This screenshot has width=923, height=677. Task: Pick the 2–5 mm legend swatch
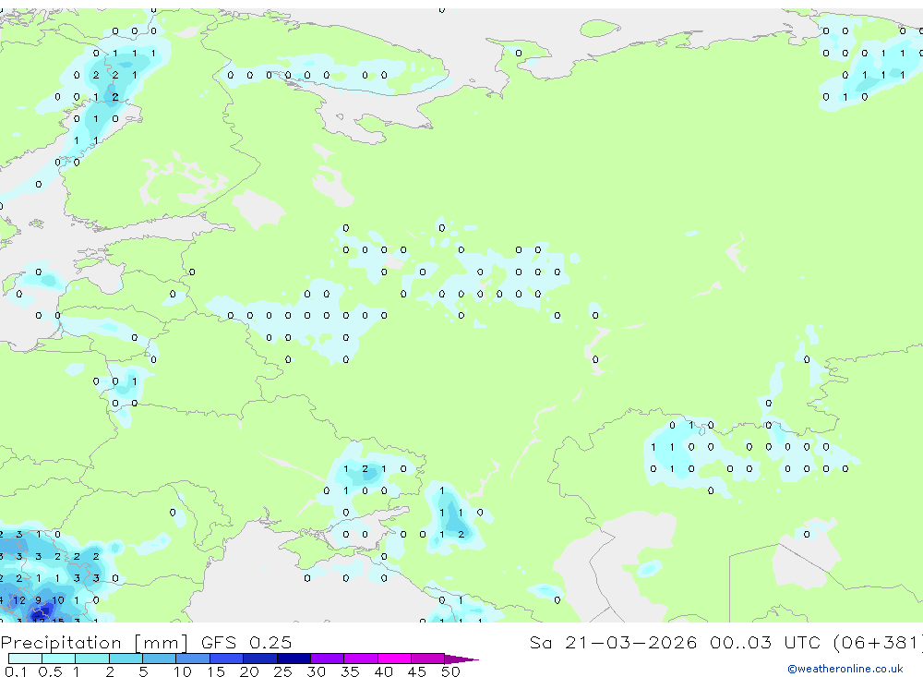click(126, 659)
